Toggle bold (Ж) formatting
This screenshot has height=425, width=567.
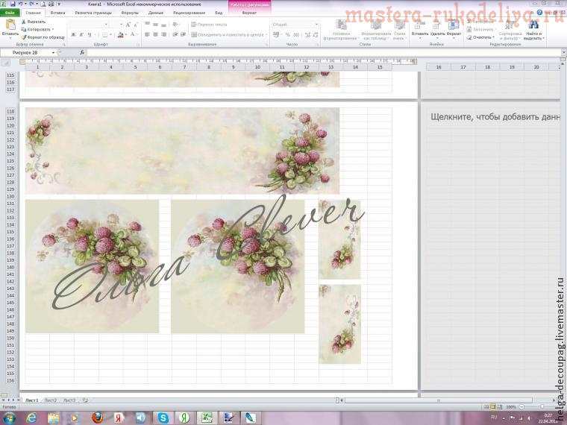click(73, 35)
